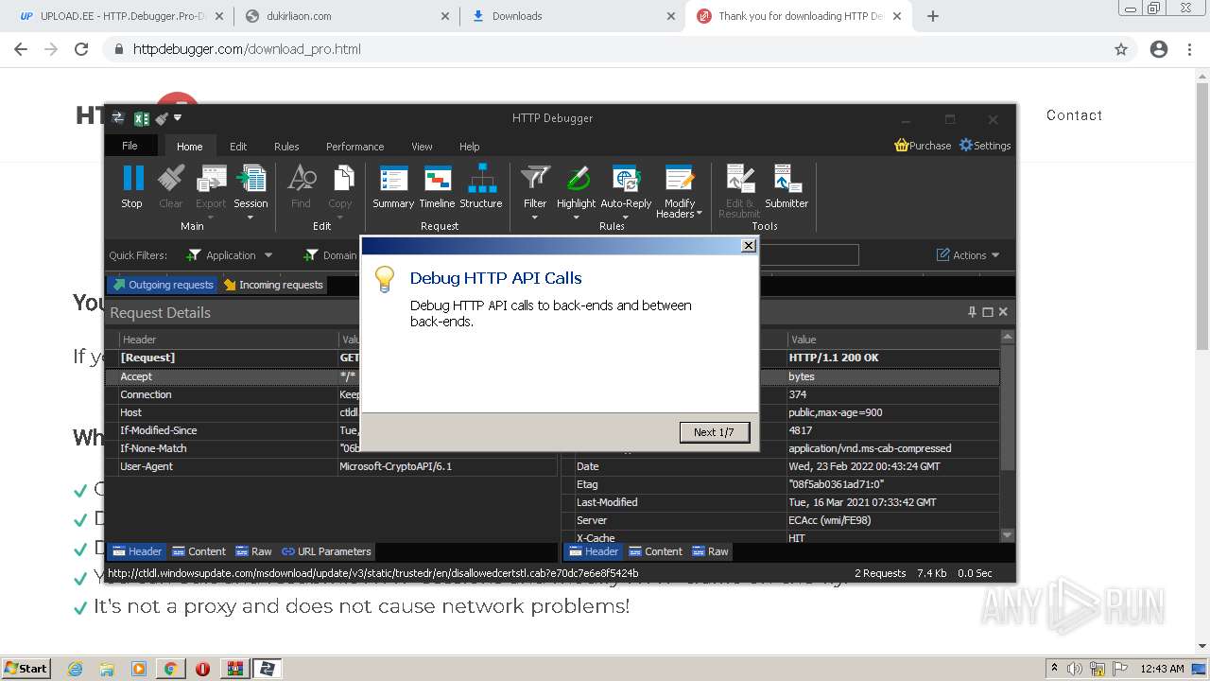The image size is (1210, 681).
Task: Click the arrows icon in HTTP Debugger title bar
Action: pyautogui.click(x=118, y=118)
